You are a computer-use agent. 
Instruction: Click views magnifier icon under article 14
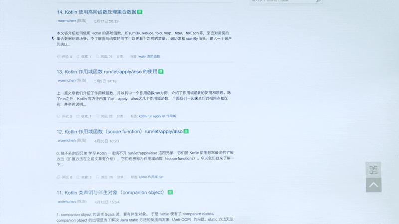[97, 56]
